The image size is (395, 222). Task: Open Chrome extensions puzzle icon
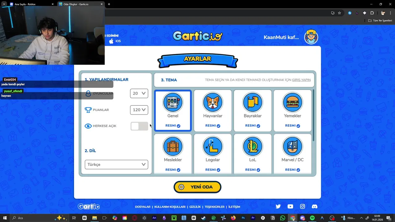click(372, 13)
